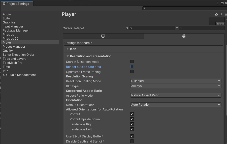Open Default Orientation dropdown
This screenshot has height=144, width=227.
click(x=176, y=105)
